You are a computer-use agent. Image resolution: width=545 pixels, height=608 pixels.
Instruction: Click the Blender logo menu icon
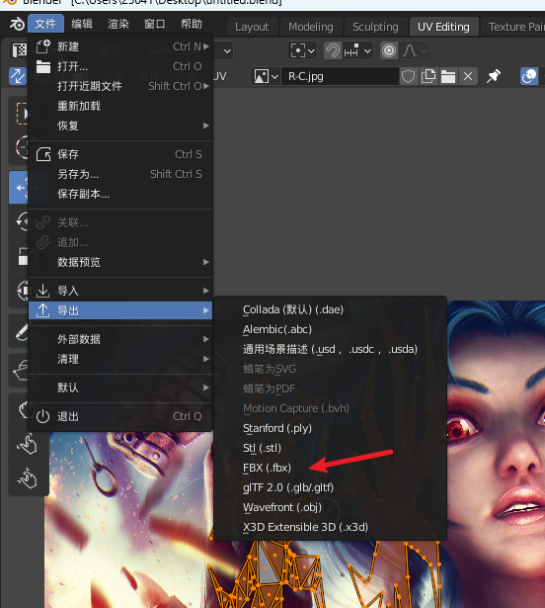point(17,24)
